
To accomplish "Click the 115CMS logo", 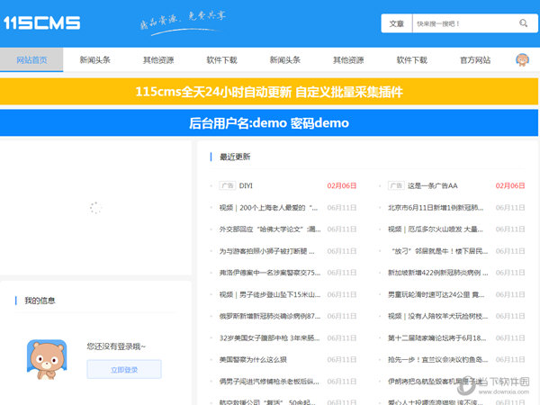I will [x=41, y=23].
